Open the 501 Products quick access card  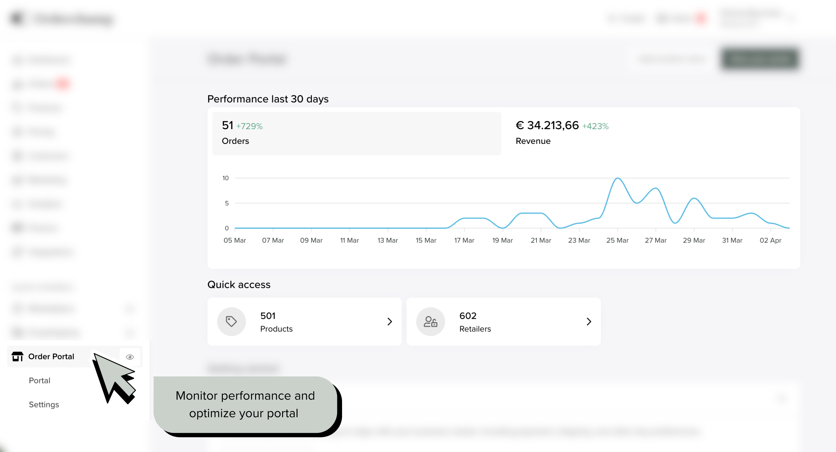pos(304,321)
